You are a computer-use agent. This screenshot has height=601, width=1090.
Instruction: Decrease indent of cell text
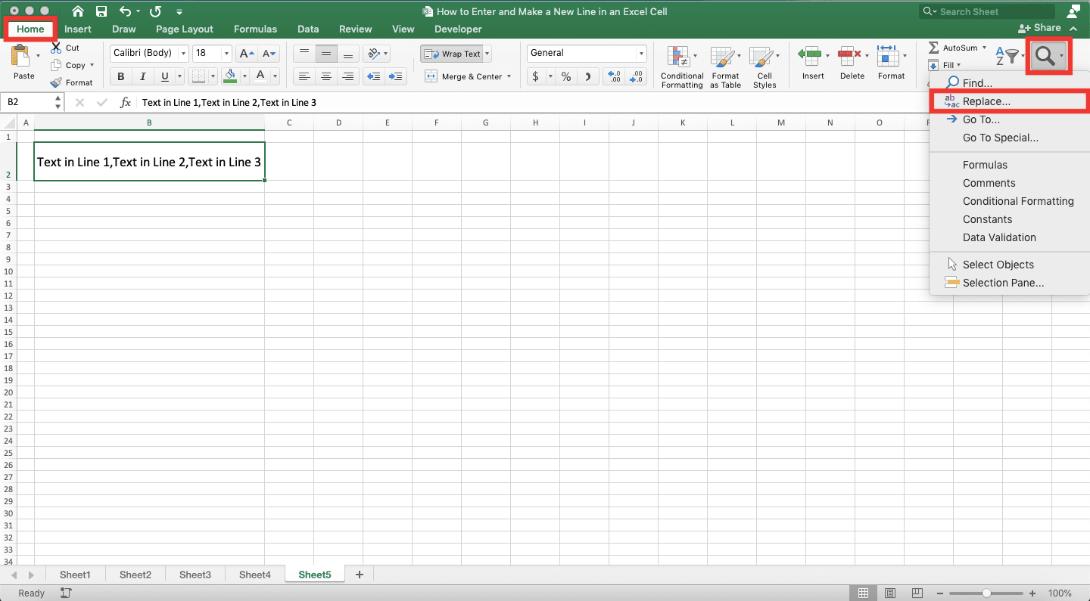tap(373, 76)
